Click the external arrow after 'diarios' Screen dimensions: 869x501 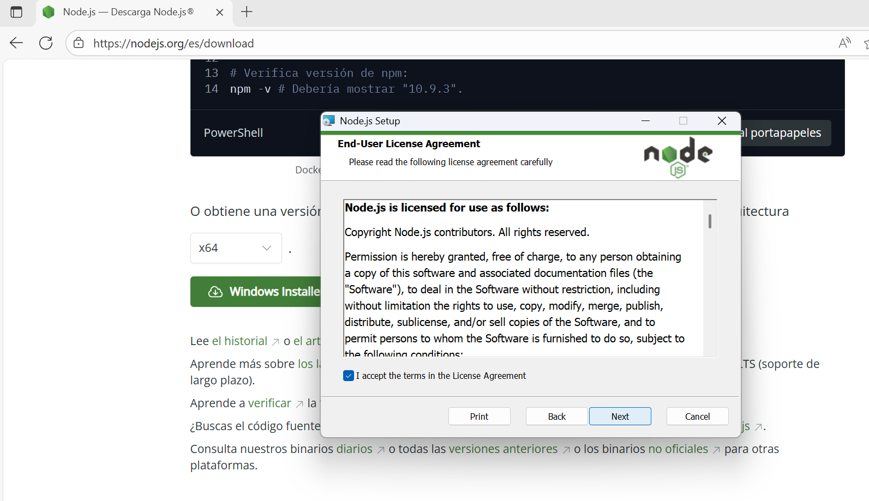381,450
